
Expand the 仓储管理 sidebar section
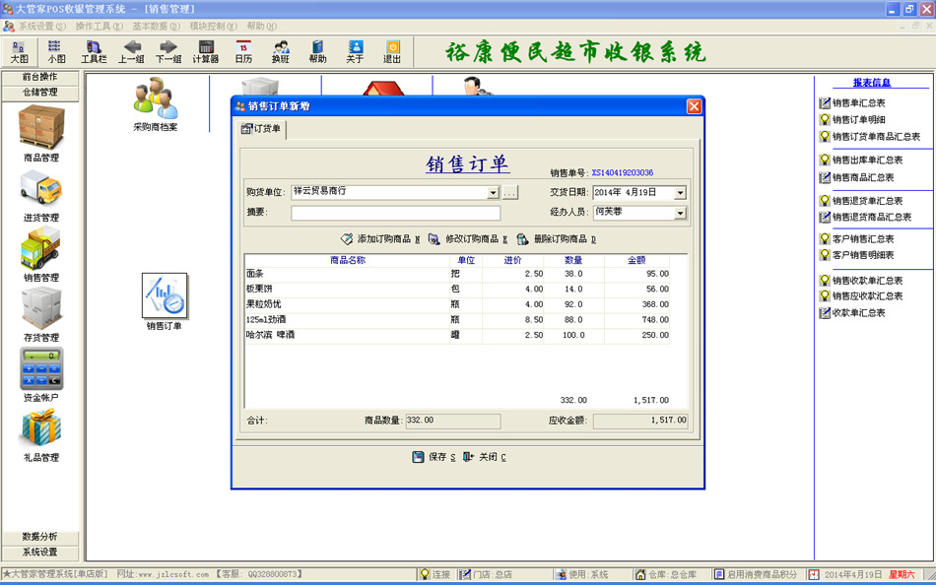(x=40, y=93)
